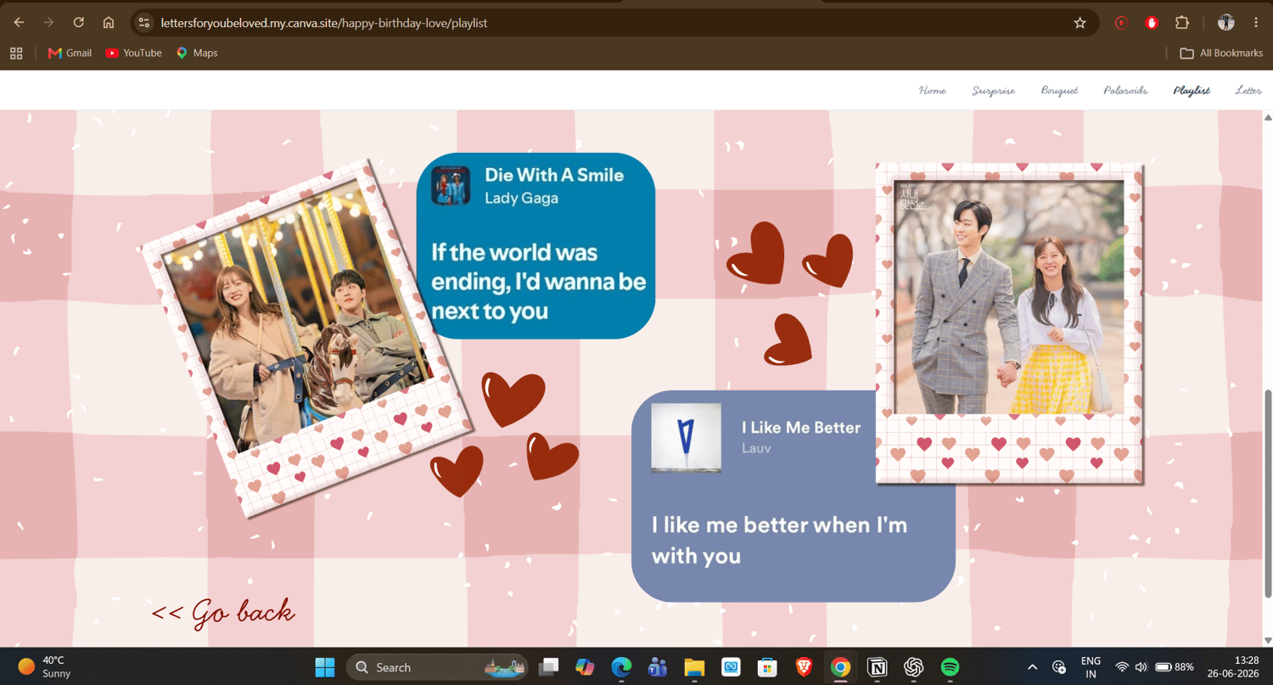Switch the ENG IN input language
This screenshot has width=1273, height=685.
coord(1091,667)
